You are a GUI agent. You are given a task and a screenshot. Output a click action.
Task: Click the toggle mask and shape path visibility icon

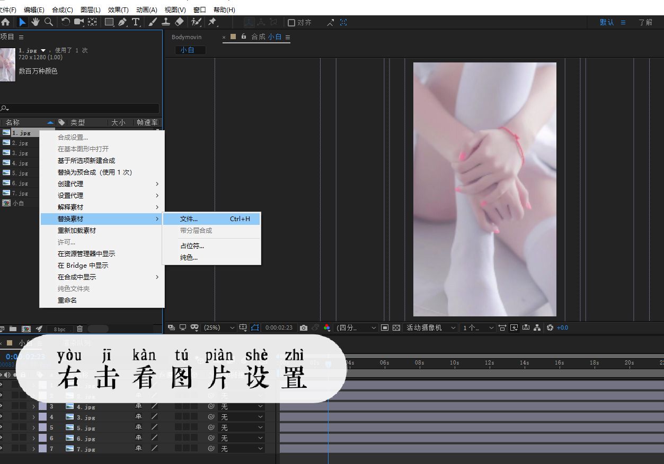[255, 328]
